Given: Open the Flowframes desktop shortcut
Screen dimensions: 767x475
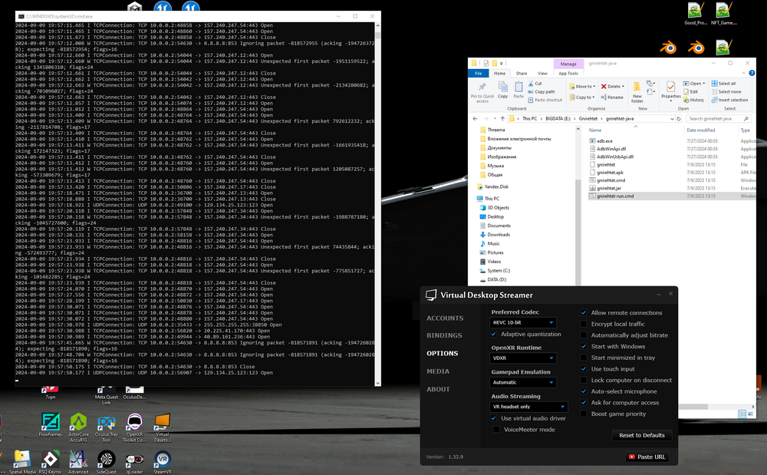Looking at the screenshot, I should [x=51, y=421].
